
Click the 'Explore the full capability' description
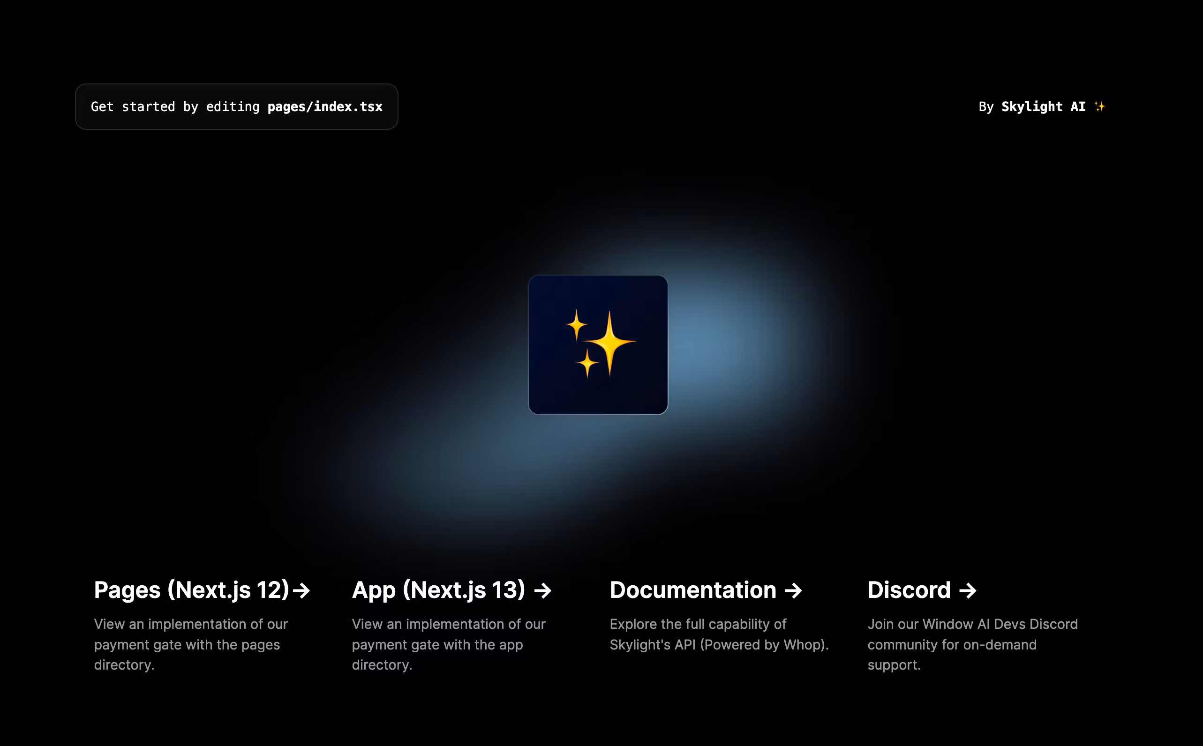pyautogui.click(x=698, y=624)
